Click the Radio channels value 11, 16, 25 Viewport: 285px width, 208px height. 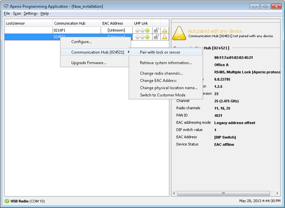click(222, 108)
